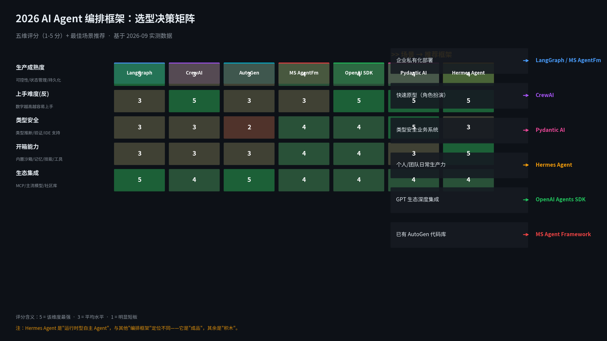Screen dimensions: 607x341
Task: Click CrewAI's green 上手难度 score 5 cell
Action: (194, 101)
